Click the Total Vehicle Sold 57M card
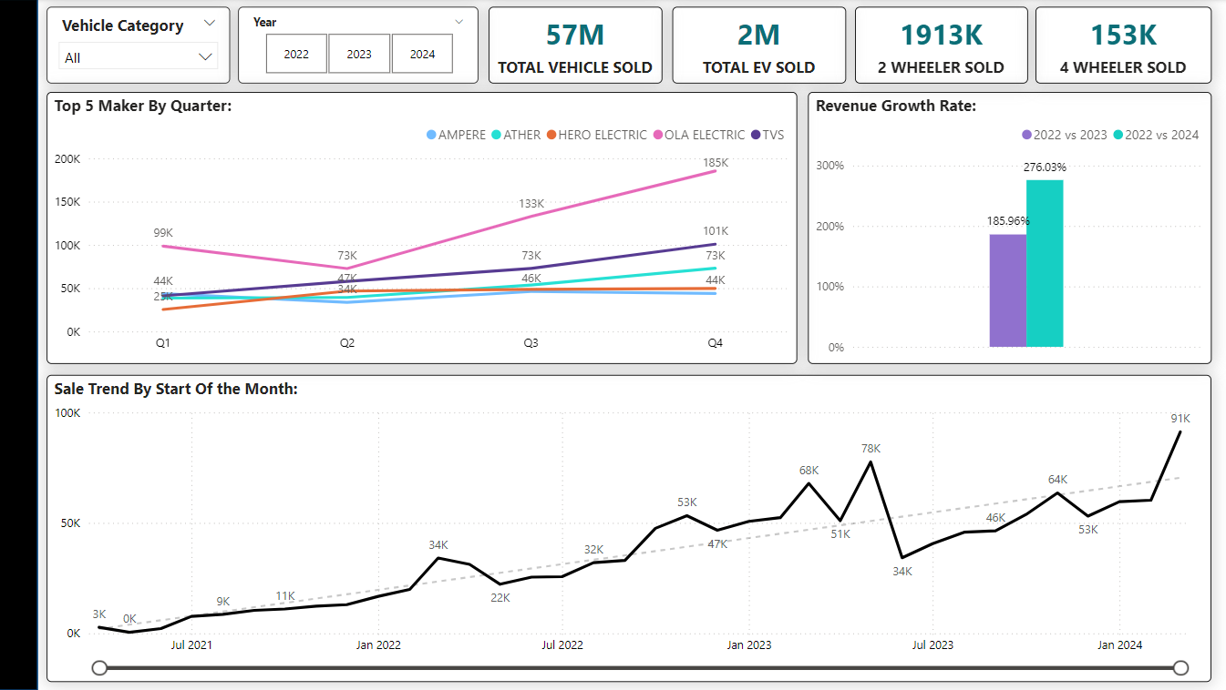 pyautogui.click(x=575, y=46)
